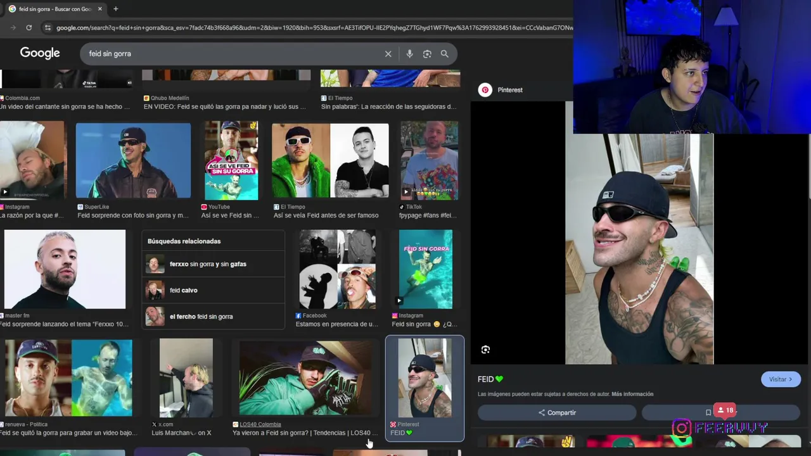The width and height of the screenshot is (811, 456).
Task: Open 'feid calvo' small avatar image
Action: pos(155,290)
